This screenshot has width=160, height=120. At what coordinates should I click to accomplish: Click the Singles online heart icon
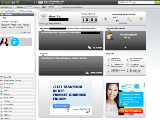(109, 59)
